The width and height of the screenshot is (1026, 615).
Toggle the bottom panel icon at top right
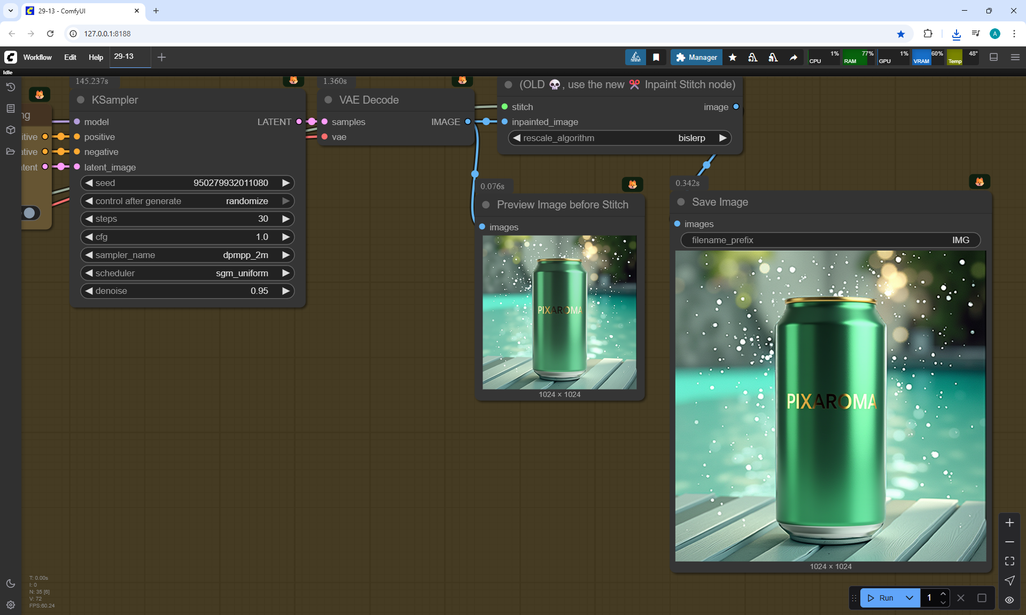993,57
